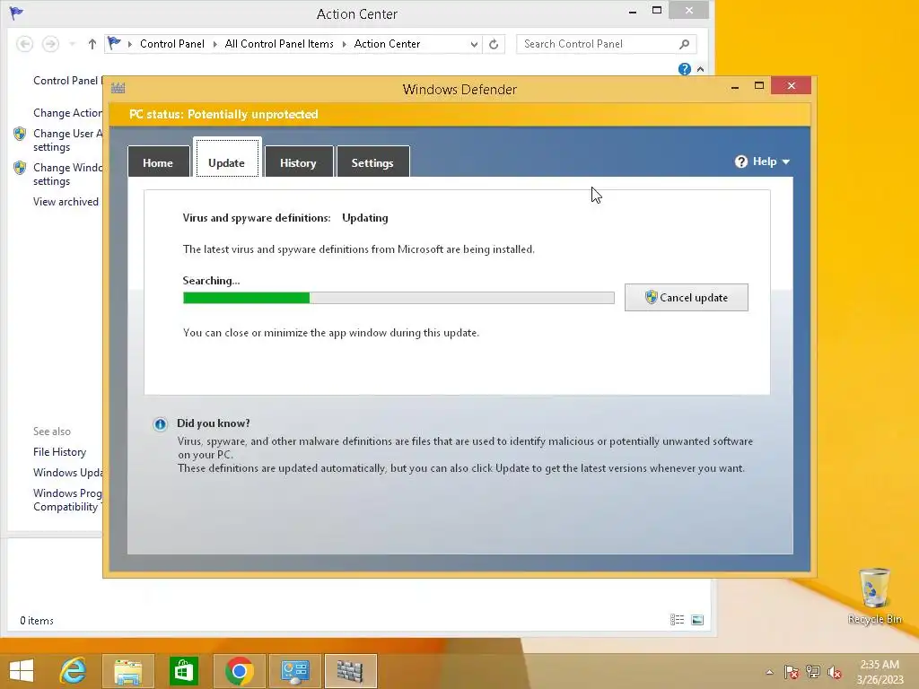Click the shield icon beside Change User Account

[x=20, y=135]
